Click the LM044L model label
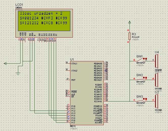The height and width of the screenshot is (131, 168). [19, 8]
